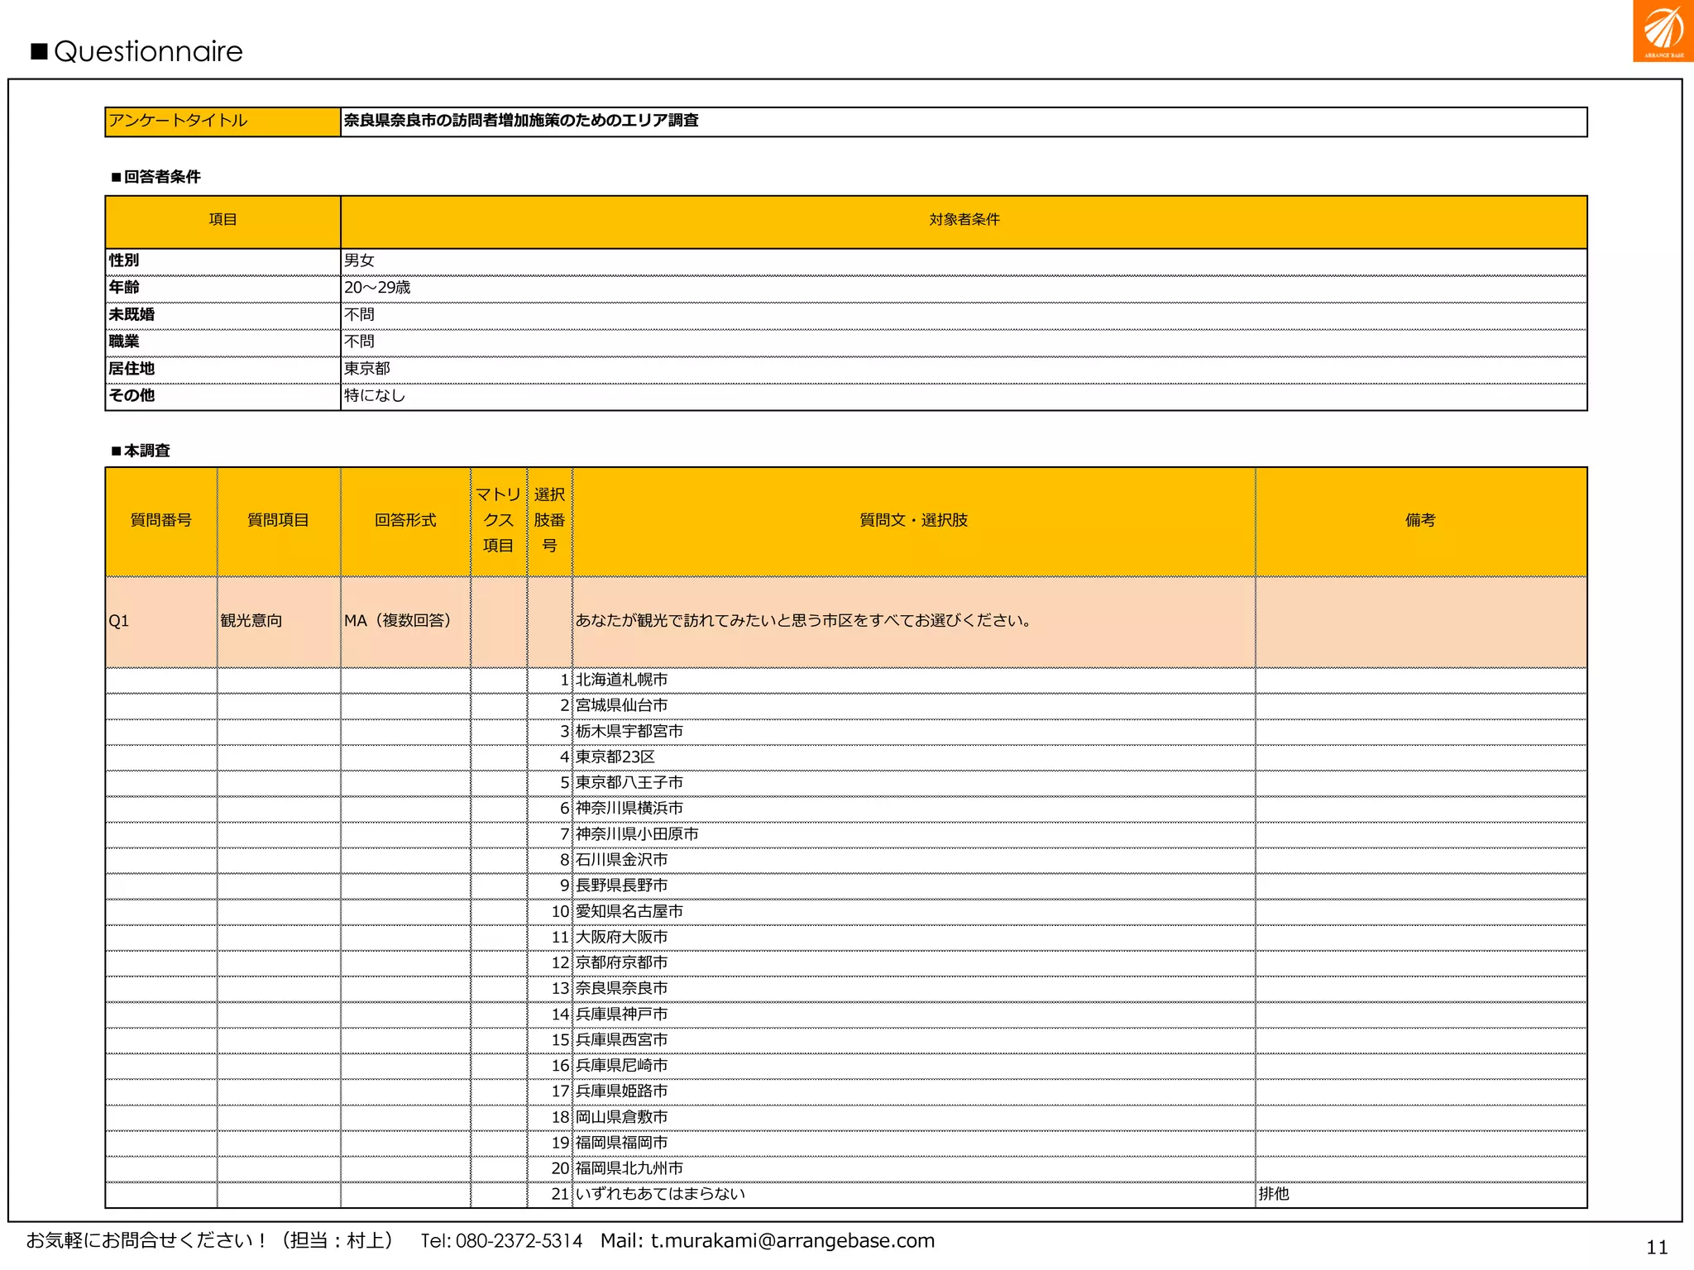This screenshot has height=1270, width=1694.
Task: Select the Questionnaire page heading
Action: [x=147, y=51]
